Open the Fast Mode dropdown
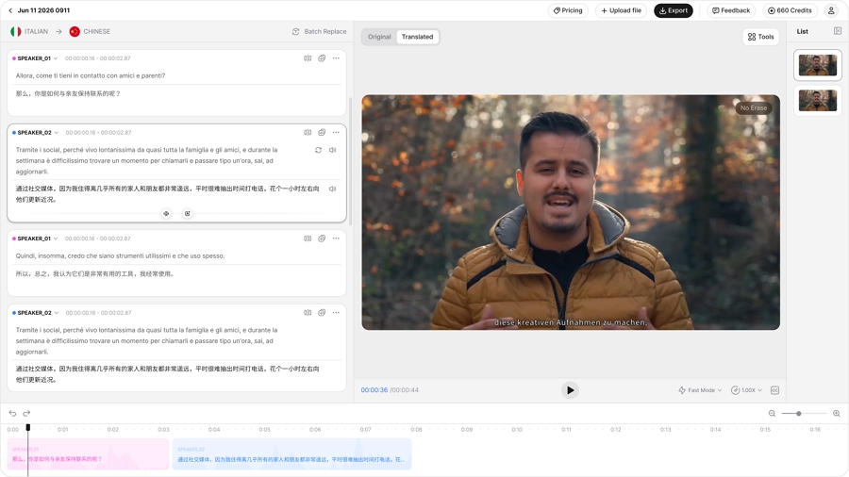The image size is (849, 477). point(700,390)
